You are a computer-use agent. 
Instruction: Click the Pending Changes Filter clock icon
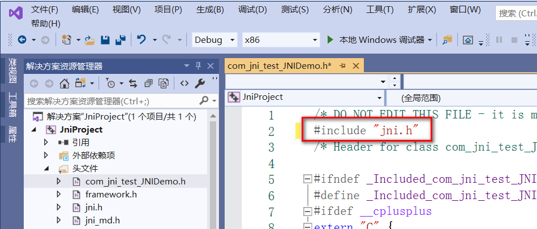click(x=110, y=83)
